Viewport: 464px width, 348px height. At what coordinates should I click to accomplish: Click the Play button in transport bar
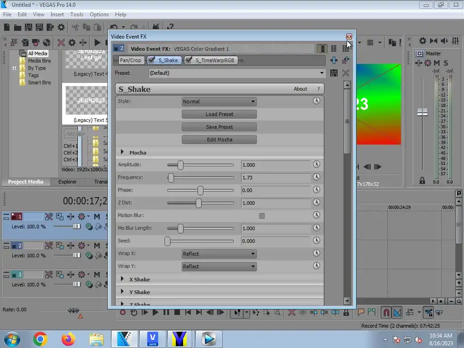155,312
